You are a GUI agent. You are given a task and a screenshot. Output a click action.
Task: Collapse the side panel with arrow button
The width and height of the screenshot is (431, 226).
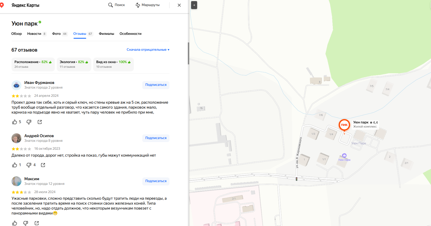(194, 5)
